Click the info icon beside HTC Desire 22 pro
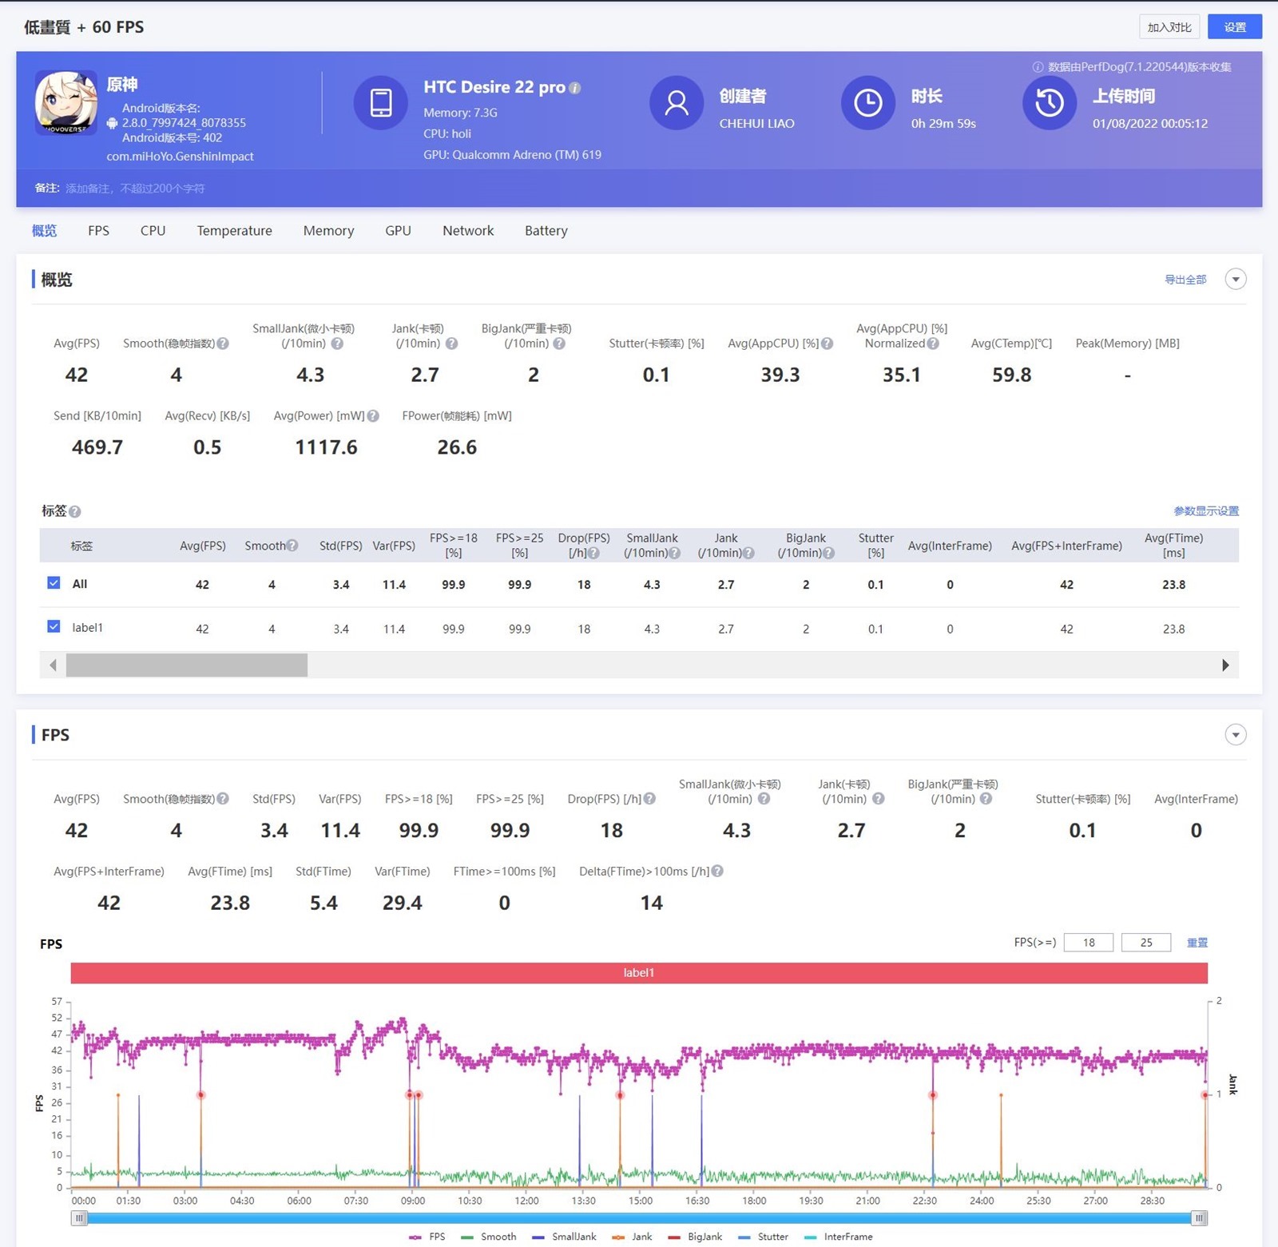Viewport: 1278px width, 1247px height. (574, 88)
